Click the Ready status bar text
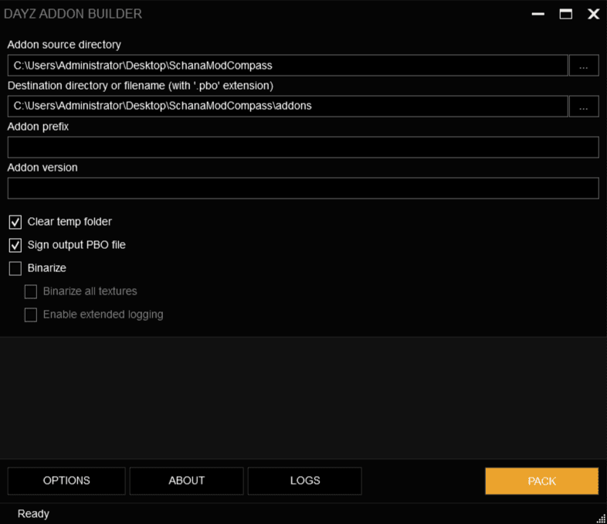The width and height of the screenshot is (607, 524). [33, 514]
